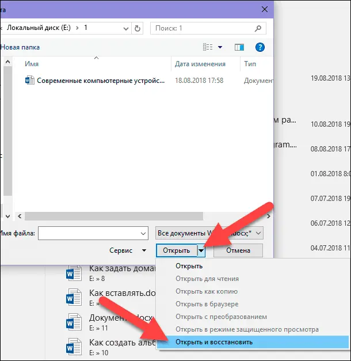
Task: Click Word icon beside Документ in recent list
Action: (x=74, y=323)
